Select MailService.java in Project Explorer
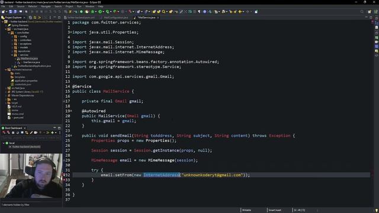This screenshot has width=379, height=213. click(x=29, y=59)
